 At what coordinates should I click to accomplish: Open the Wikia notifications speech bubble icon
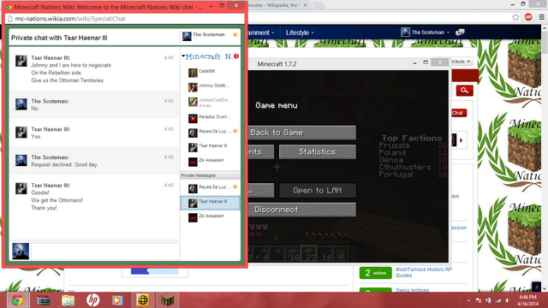(x=461, y=33)
